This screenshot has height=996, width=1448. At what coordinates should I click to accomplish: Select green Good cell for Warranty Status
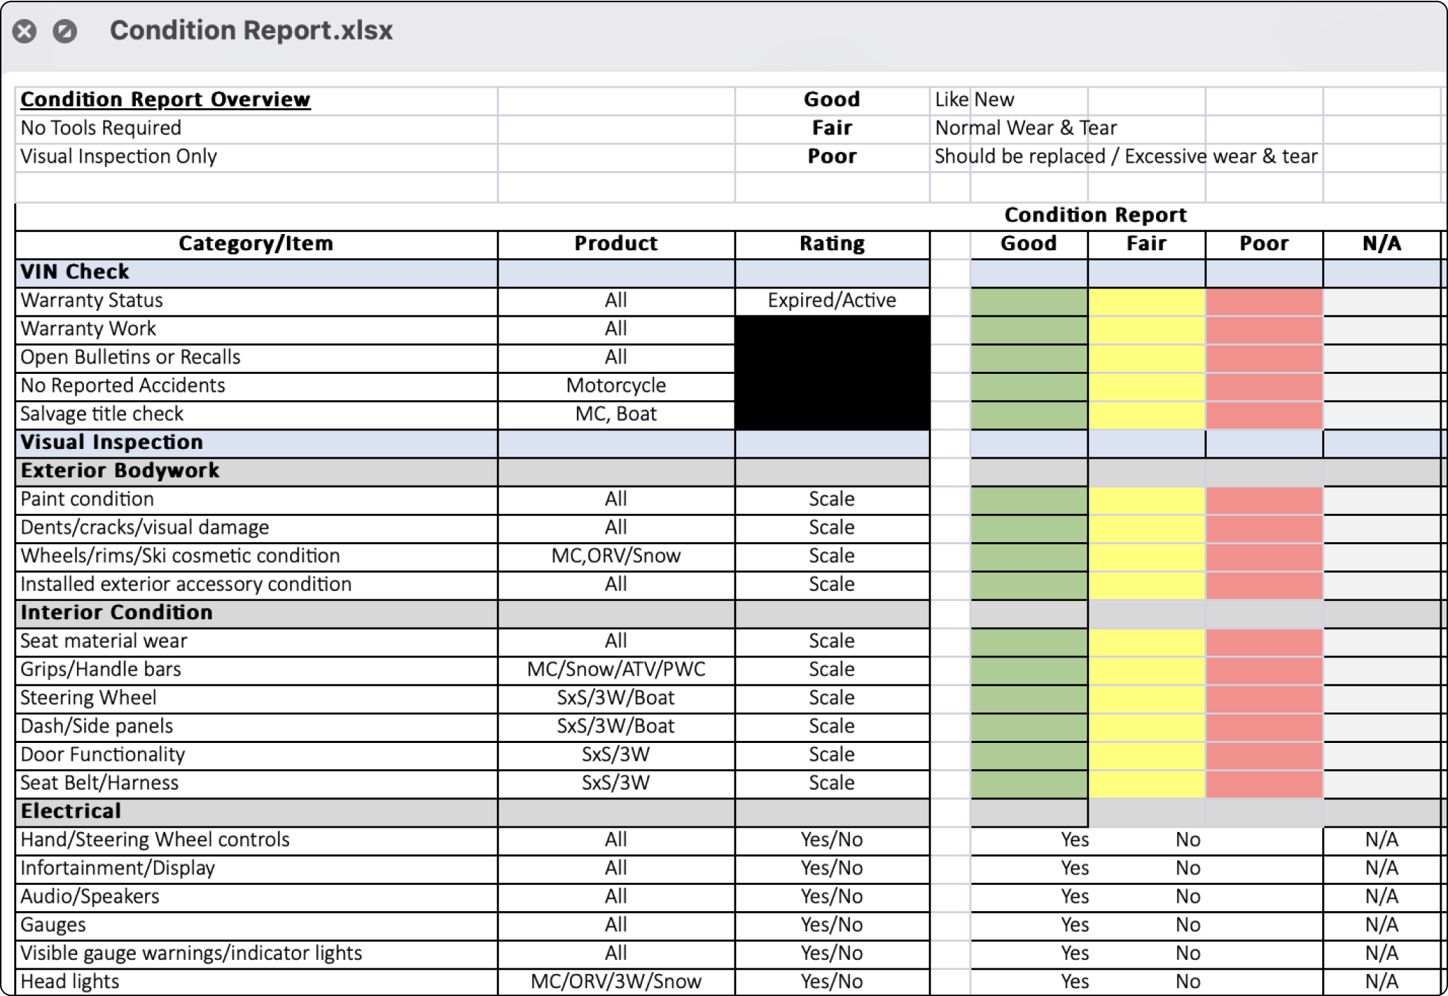[1028, 301]
